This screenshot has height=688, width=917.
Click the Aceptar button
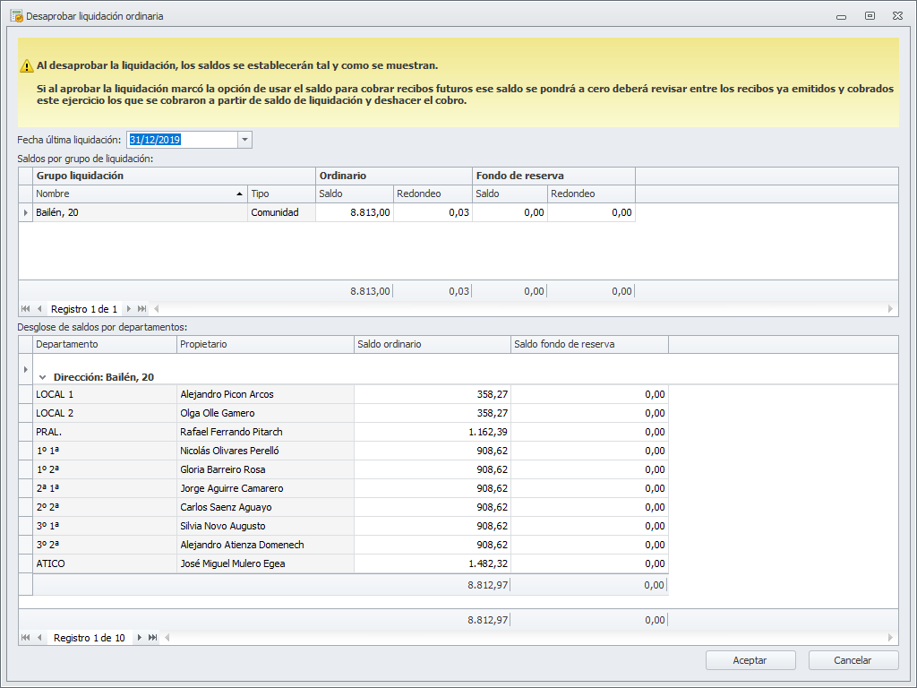click(750, 660)
